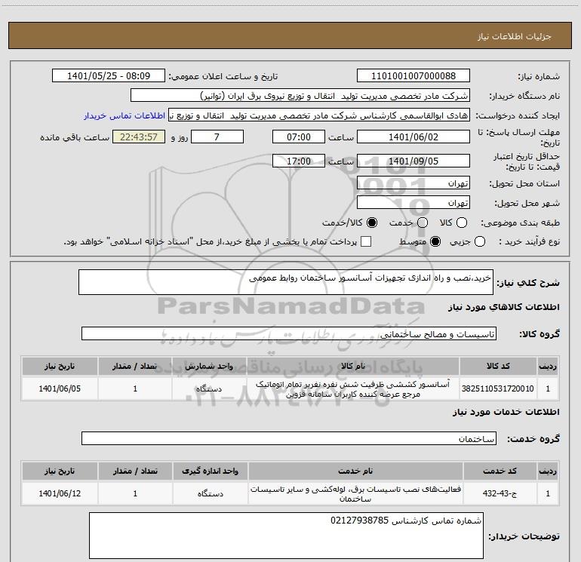Click the response deadline time 07:00

pyautogui.click(x=299, y=137)
